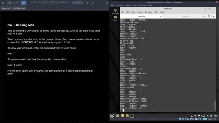The width and height of the screenshot is (219, 123).
Task: Click the 08:26 clock in Mint panel
Action: point(216,116)
